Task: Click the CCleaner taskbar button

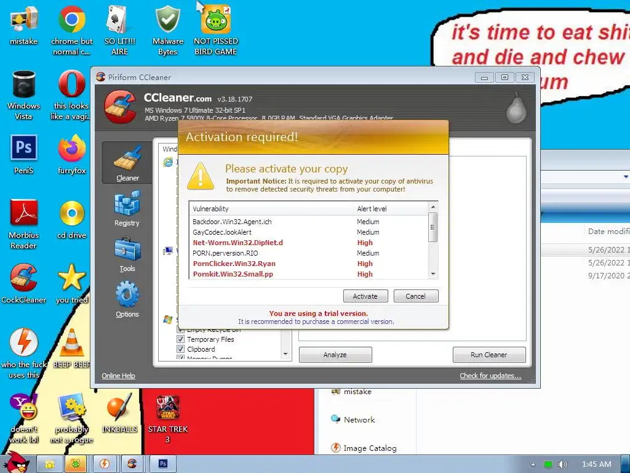Action: [132, 464]
